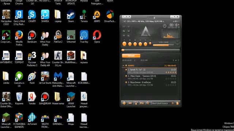Open УСТАНОВКА ВАРФЕЙС shortcut

[19, 120]
